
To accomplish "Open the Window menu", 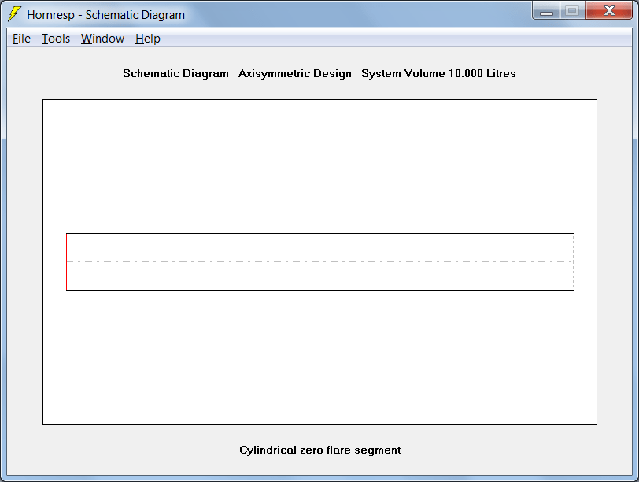I will [x=102, y=39].
